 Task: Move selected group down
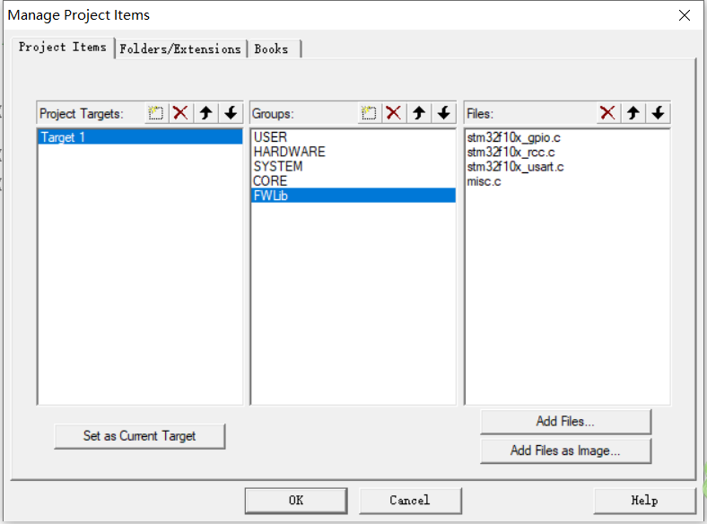[444, 113]
